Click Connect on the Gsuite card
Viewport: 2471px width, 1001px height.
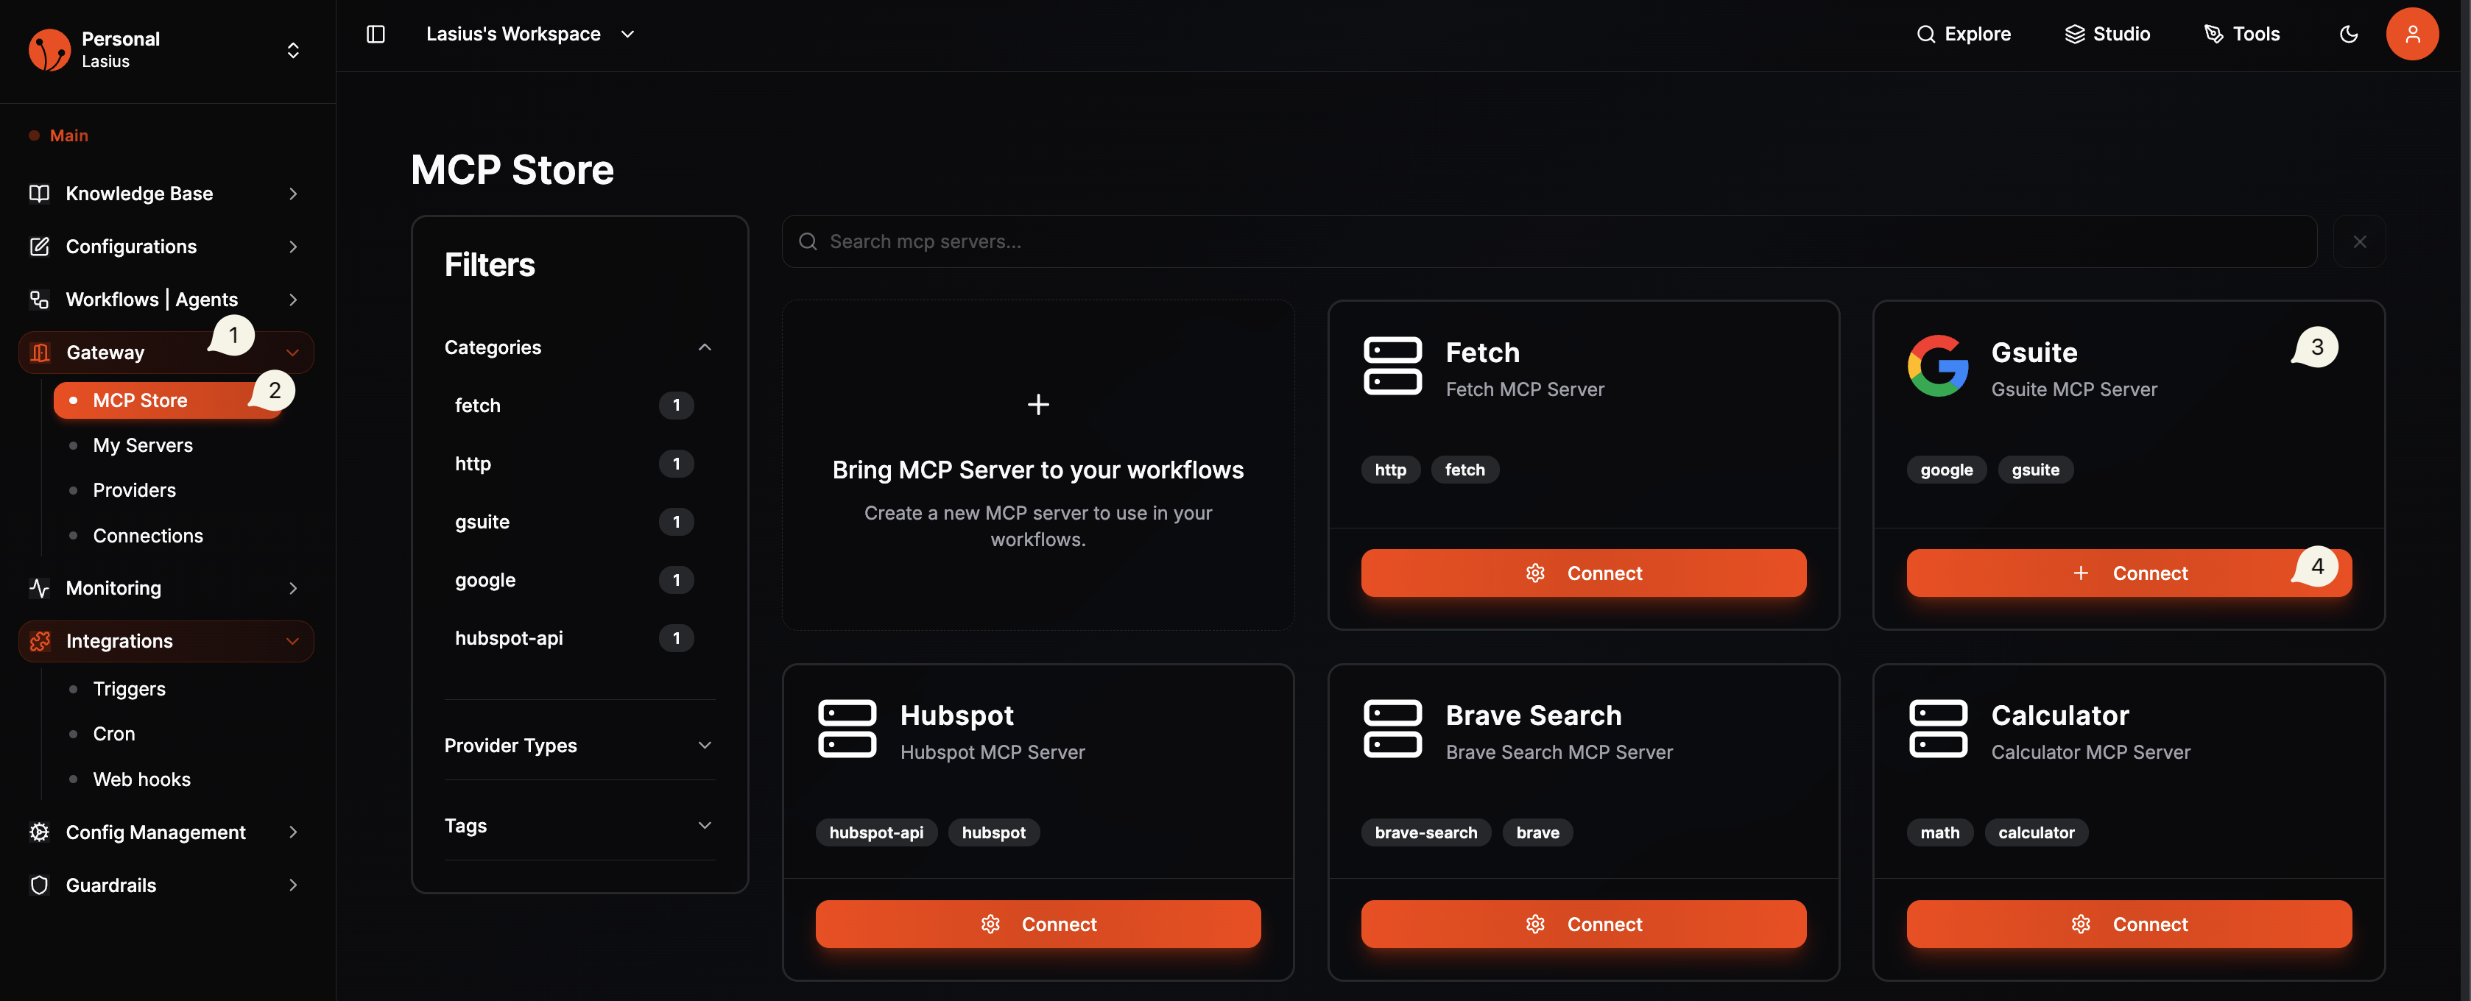tap(2129, 573)
